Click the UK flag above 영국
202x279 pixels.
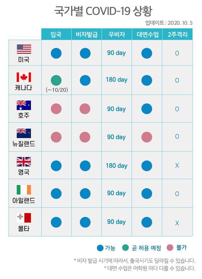pos(24,161)
